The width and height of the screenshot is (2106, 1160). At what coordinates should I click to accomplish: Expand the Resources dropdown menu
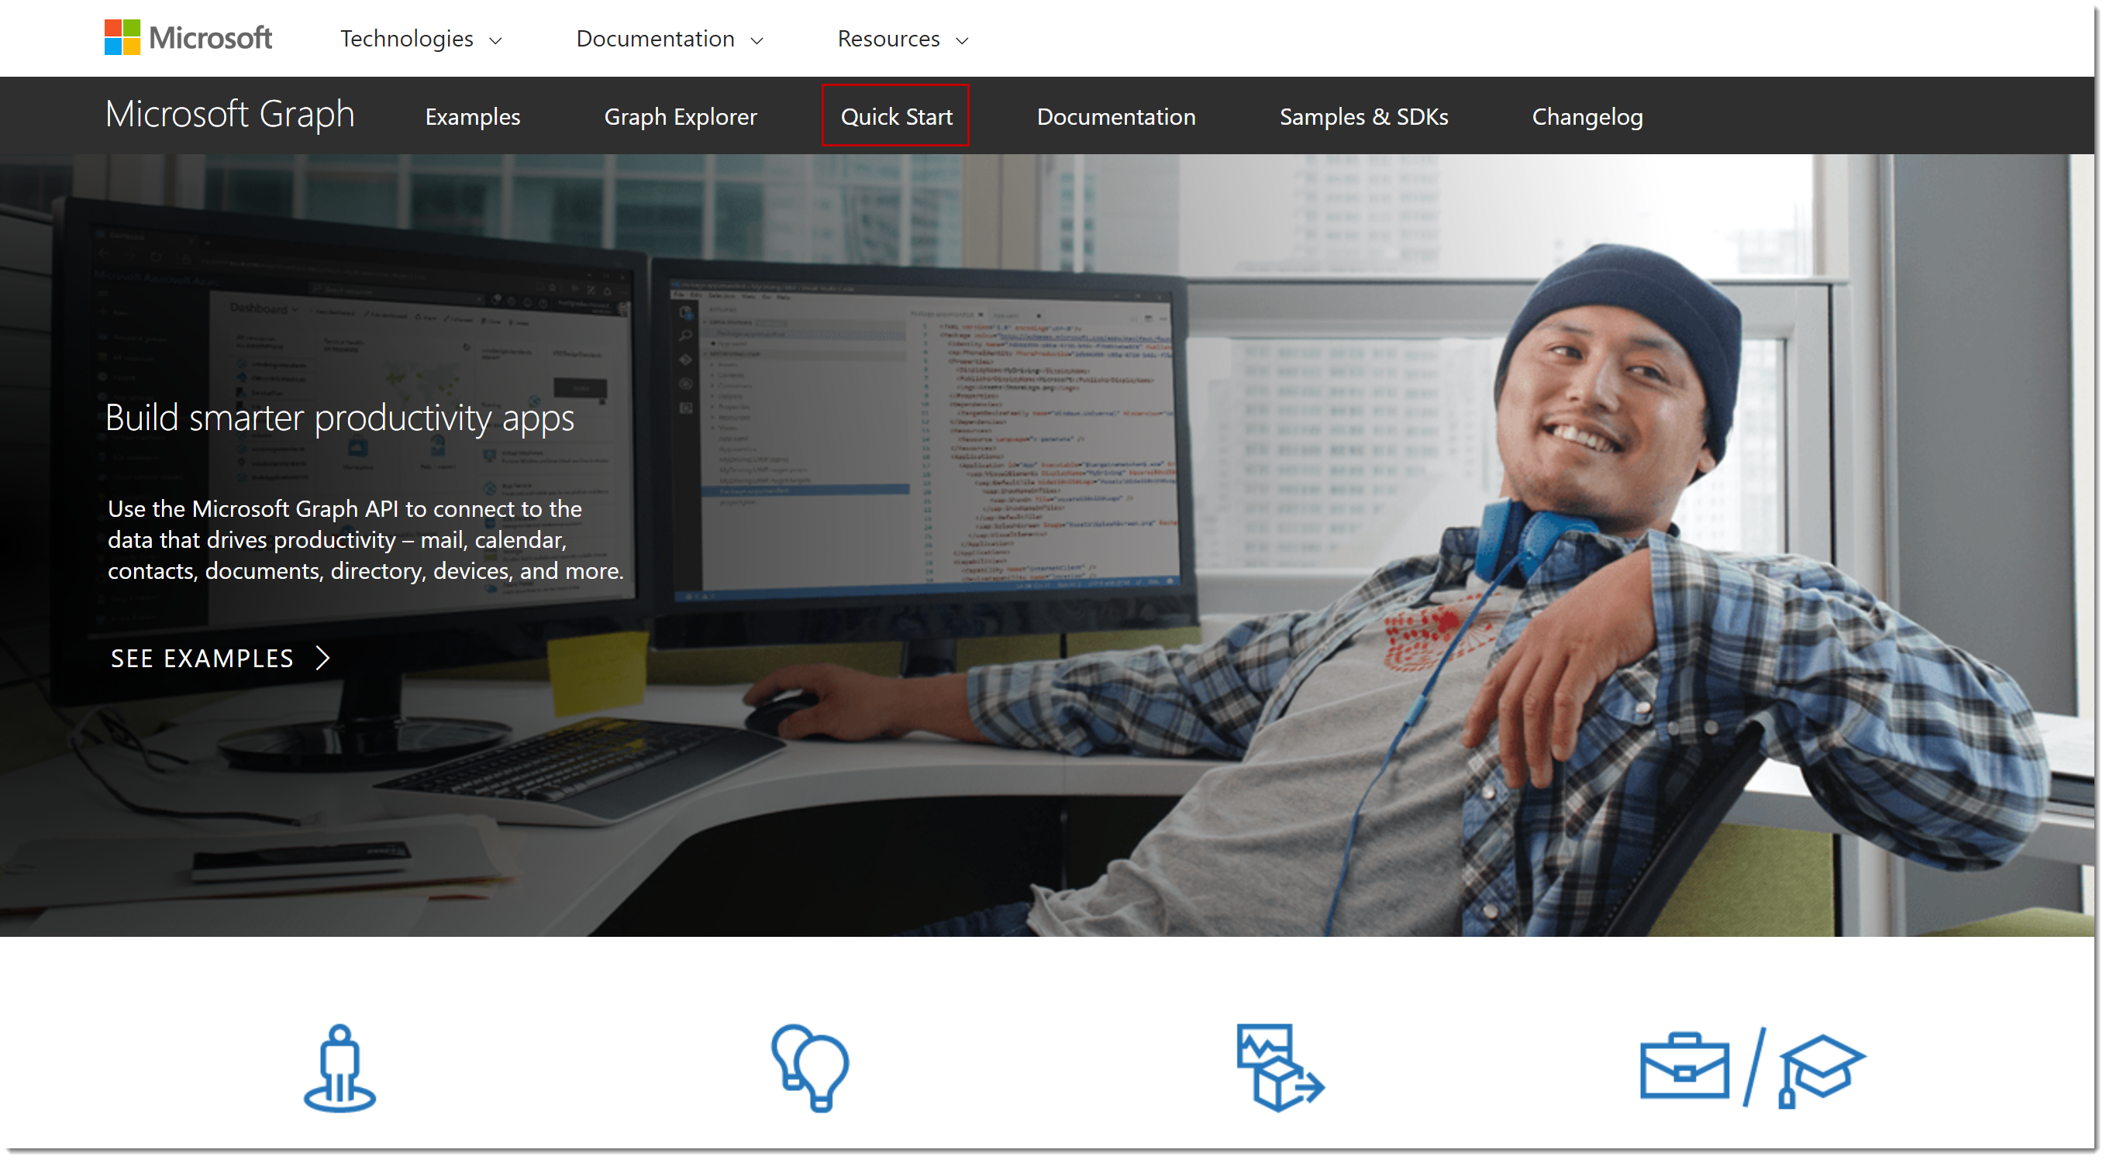click(902, 39)
